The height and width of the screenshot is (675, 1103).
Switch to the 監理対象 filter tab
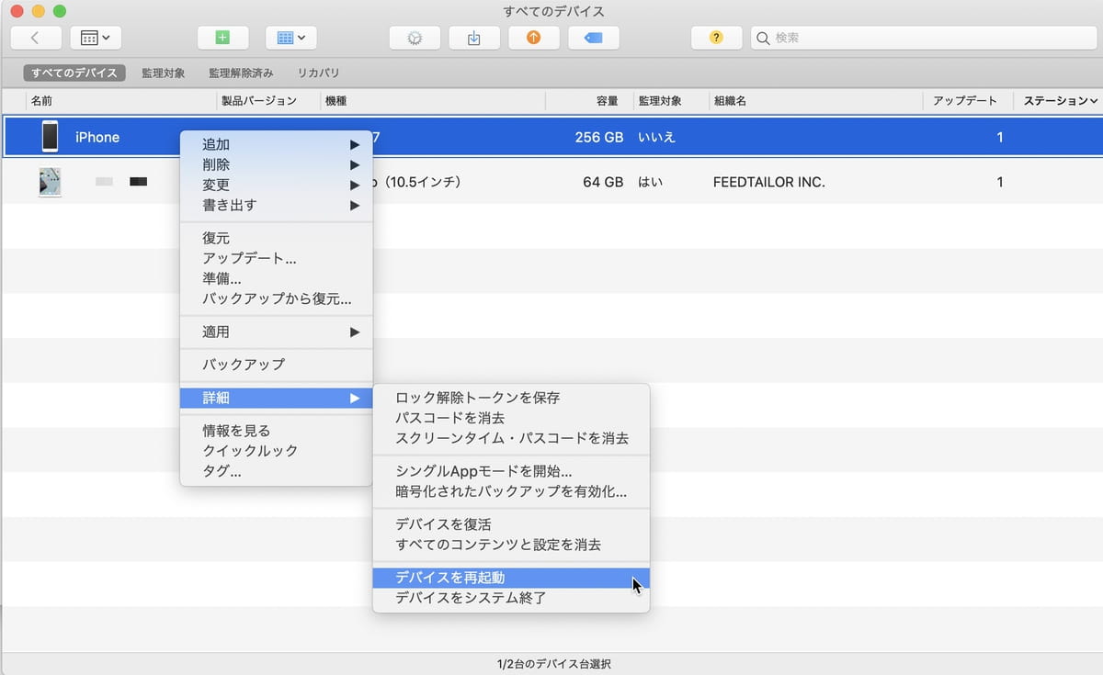coord(164,73)
